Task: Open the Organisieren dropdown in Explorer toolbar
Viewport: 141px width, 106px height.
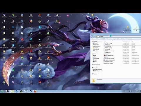Action: coord(95,39)
